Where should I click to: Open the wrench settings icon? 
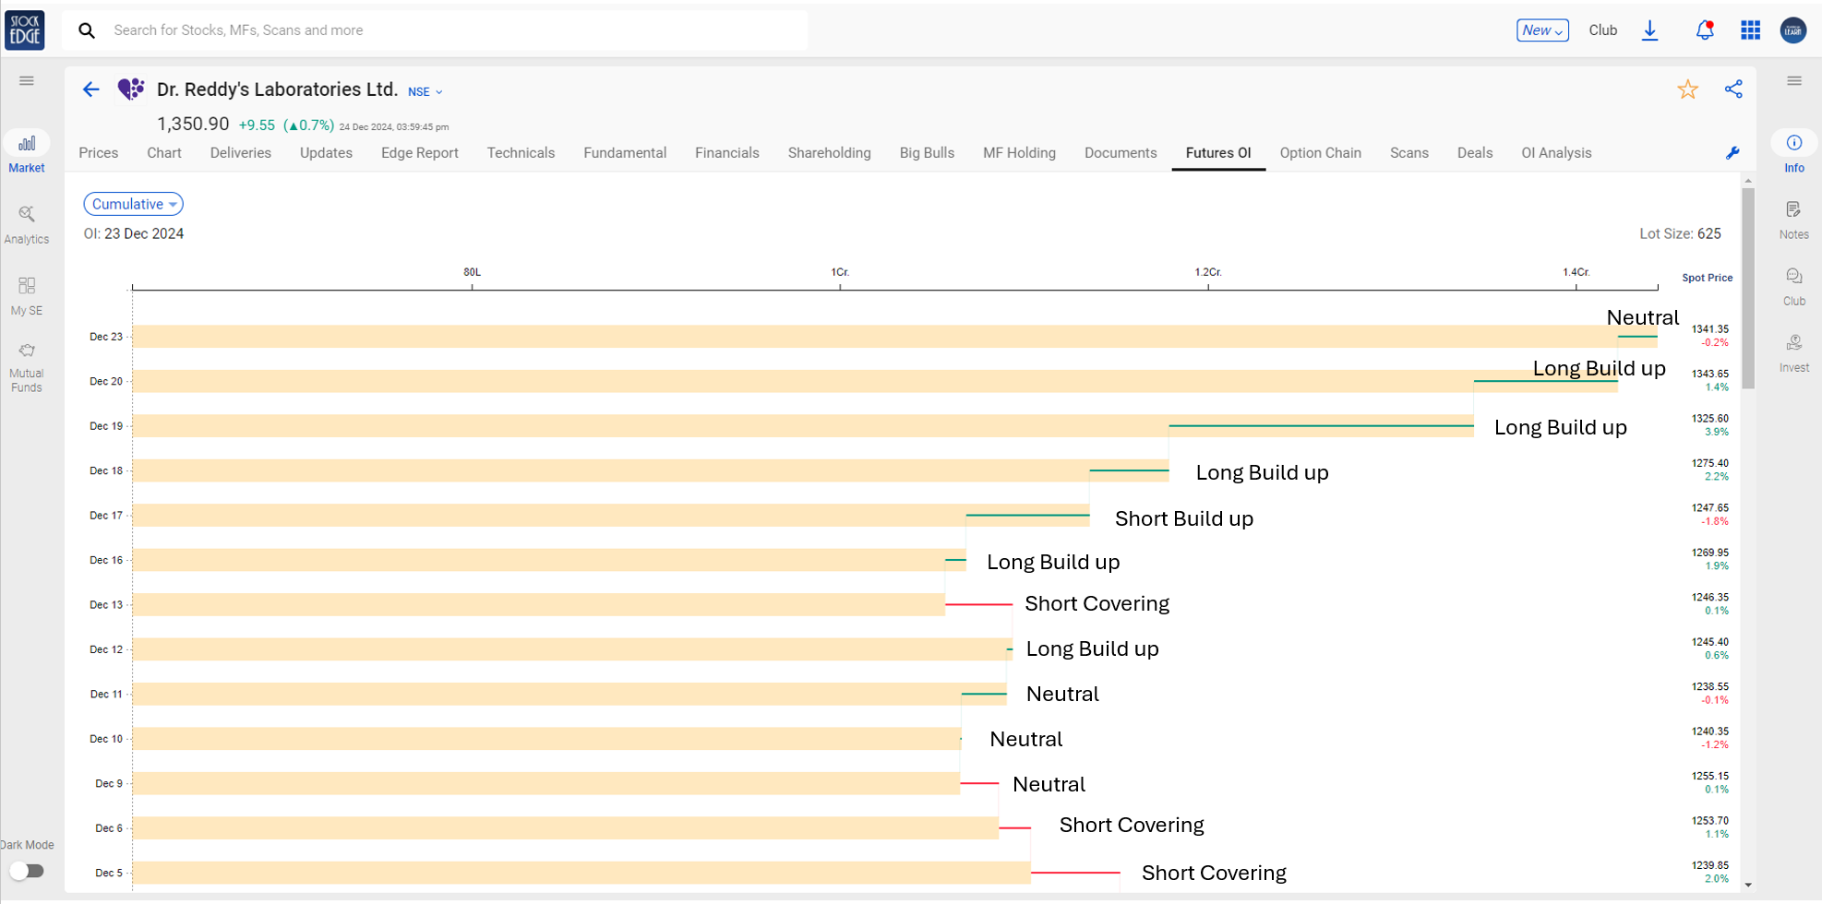click(1732, 153)
